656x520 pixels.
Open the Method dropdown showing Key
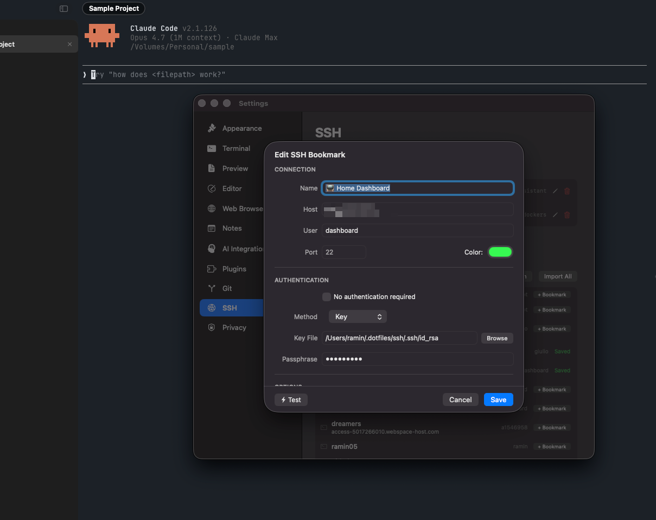pyautogui.click(x=358, y=316)
